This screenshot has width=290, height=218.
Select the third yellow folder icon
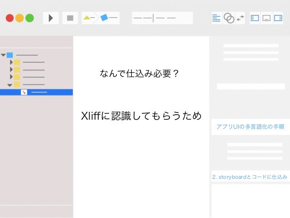coord(17,77)
